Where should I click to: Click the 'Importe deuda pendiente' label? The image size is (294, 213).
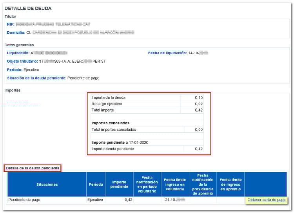coord(113,149)
